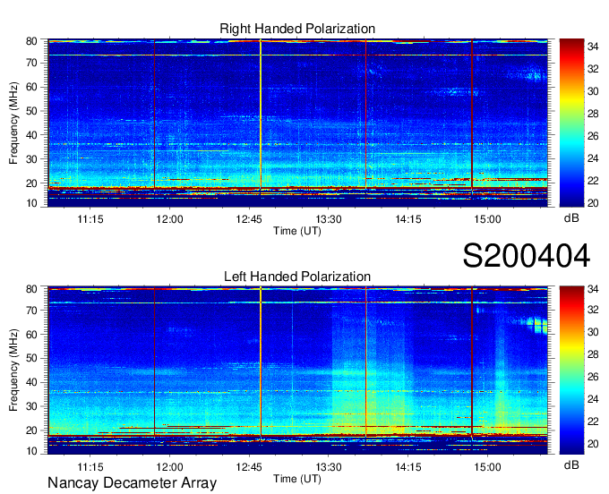609x494 pixels.
Task: Click "20" frequency tick of Right Handed plot
Action: click(31, 183)
